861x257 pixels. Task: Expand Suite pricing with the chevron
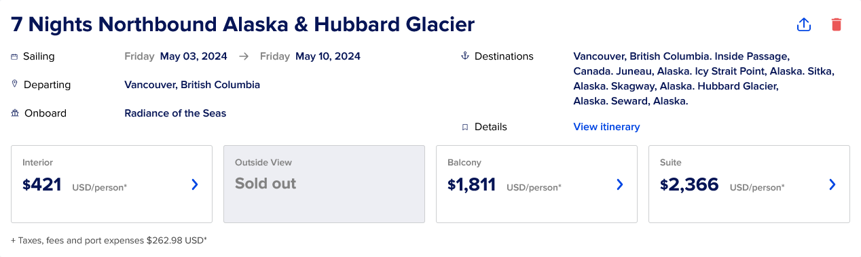(832, 184)
